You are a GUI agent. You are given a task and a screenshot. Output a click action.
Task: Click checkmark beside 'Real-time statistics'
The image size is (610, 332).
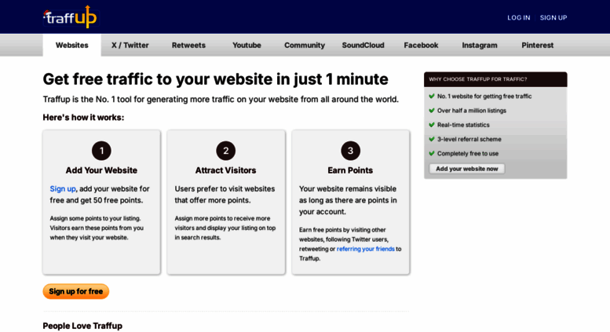tap(432, 125)
